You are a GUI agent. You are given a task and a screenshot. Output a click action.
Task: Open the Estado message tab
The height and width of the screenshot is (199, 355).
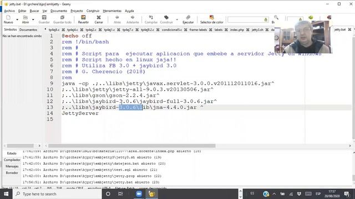tap(12, 153)
